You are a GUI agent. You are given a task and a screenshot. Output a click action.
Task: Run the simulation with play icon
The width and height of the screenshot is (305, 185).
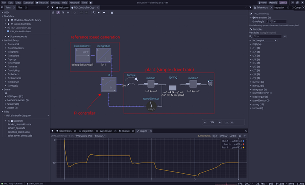pos(99,13)
